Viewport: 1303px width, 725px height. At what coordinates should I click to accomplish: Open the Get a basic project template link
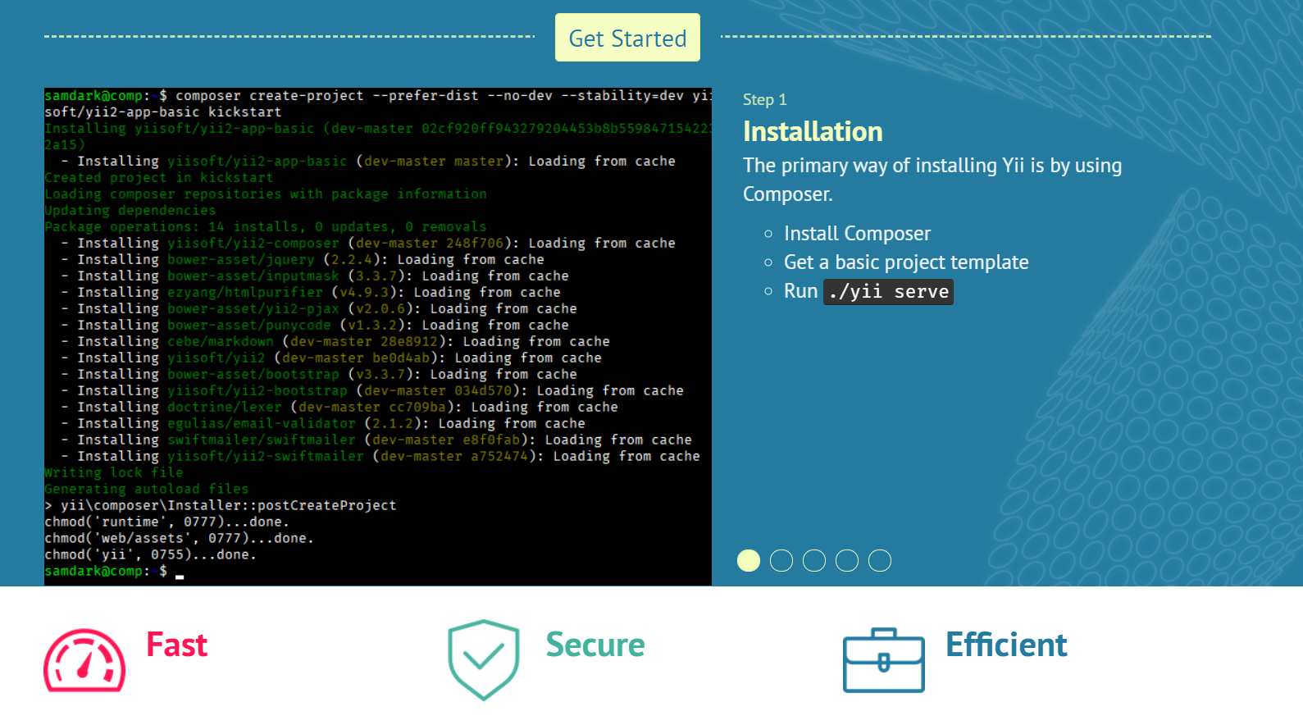pyautogui.click(x=905, y=262)
